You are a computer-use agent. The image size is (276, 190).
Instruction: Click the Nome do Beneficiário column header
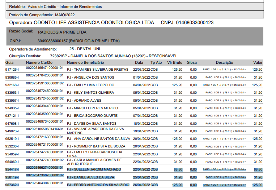(x=85, y=63)
